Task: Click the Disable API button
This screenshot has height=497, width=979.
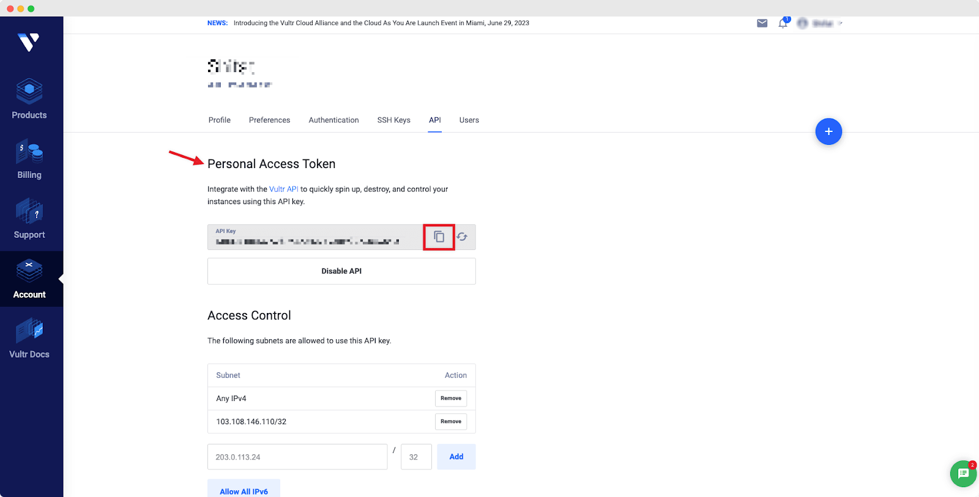Action: [x=341, y=270]
